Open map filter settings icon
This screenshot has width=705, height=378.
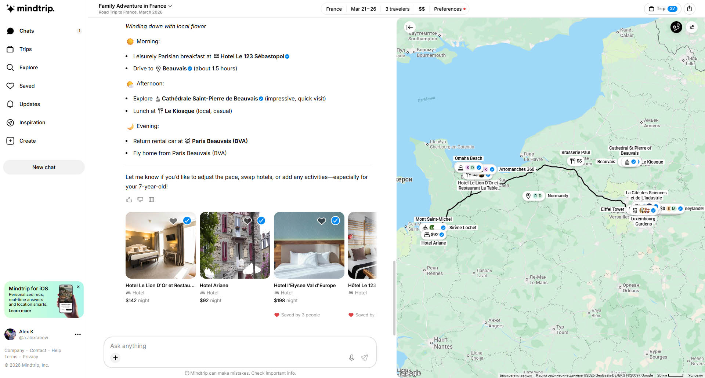[x=691, y=27]
